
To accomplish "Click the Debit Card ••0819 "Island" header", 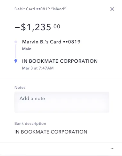I will (x=40, y=9).
